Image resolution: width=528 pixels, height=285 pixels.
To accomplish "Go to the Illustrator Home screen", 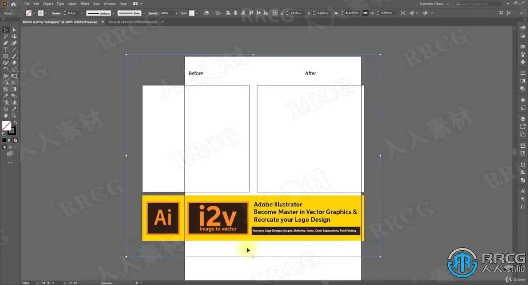I will [13, 4].
